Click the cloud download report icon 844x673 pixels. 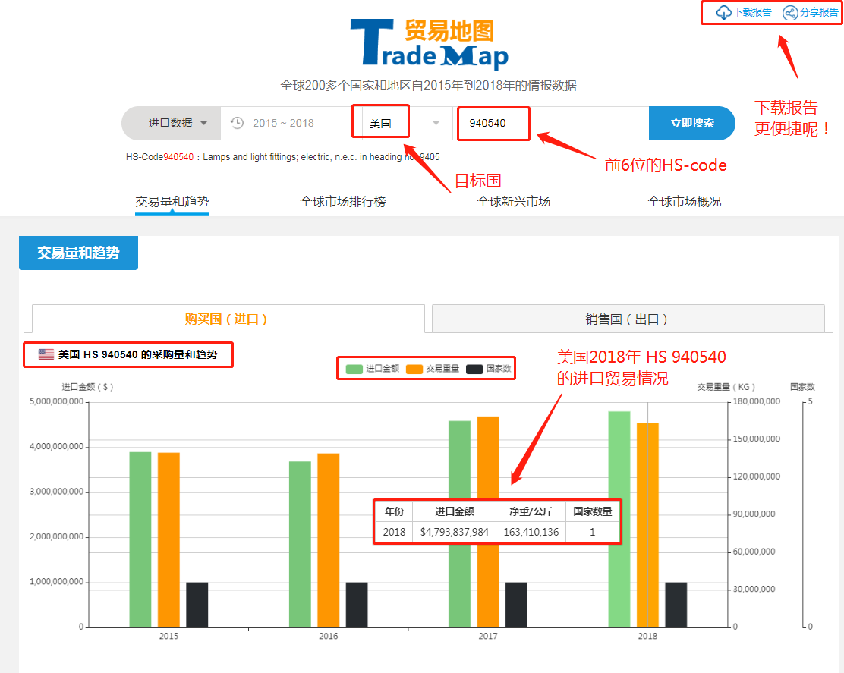click(x=723, y=12)
